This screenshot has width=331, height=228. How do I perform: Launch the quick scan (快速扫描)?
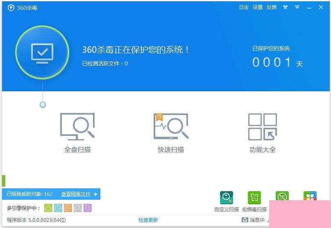click(171, 133)
